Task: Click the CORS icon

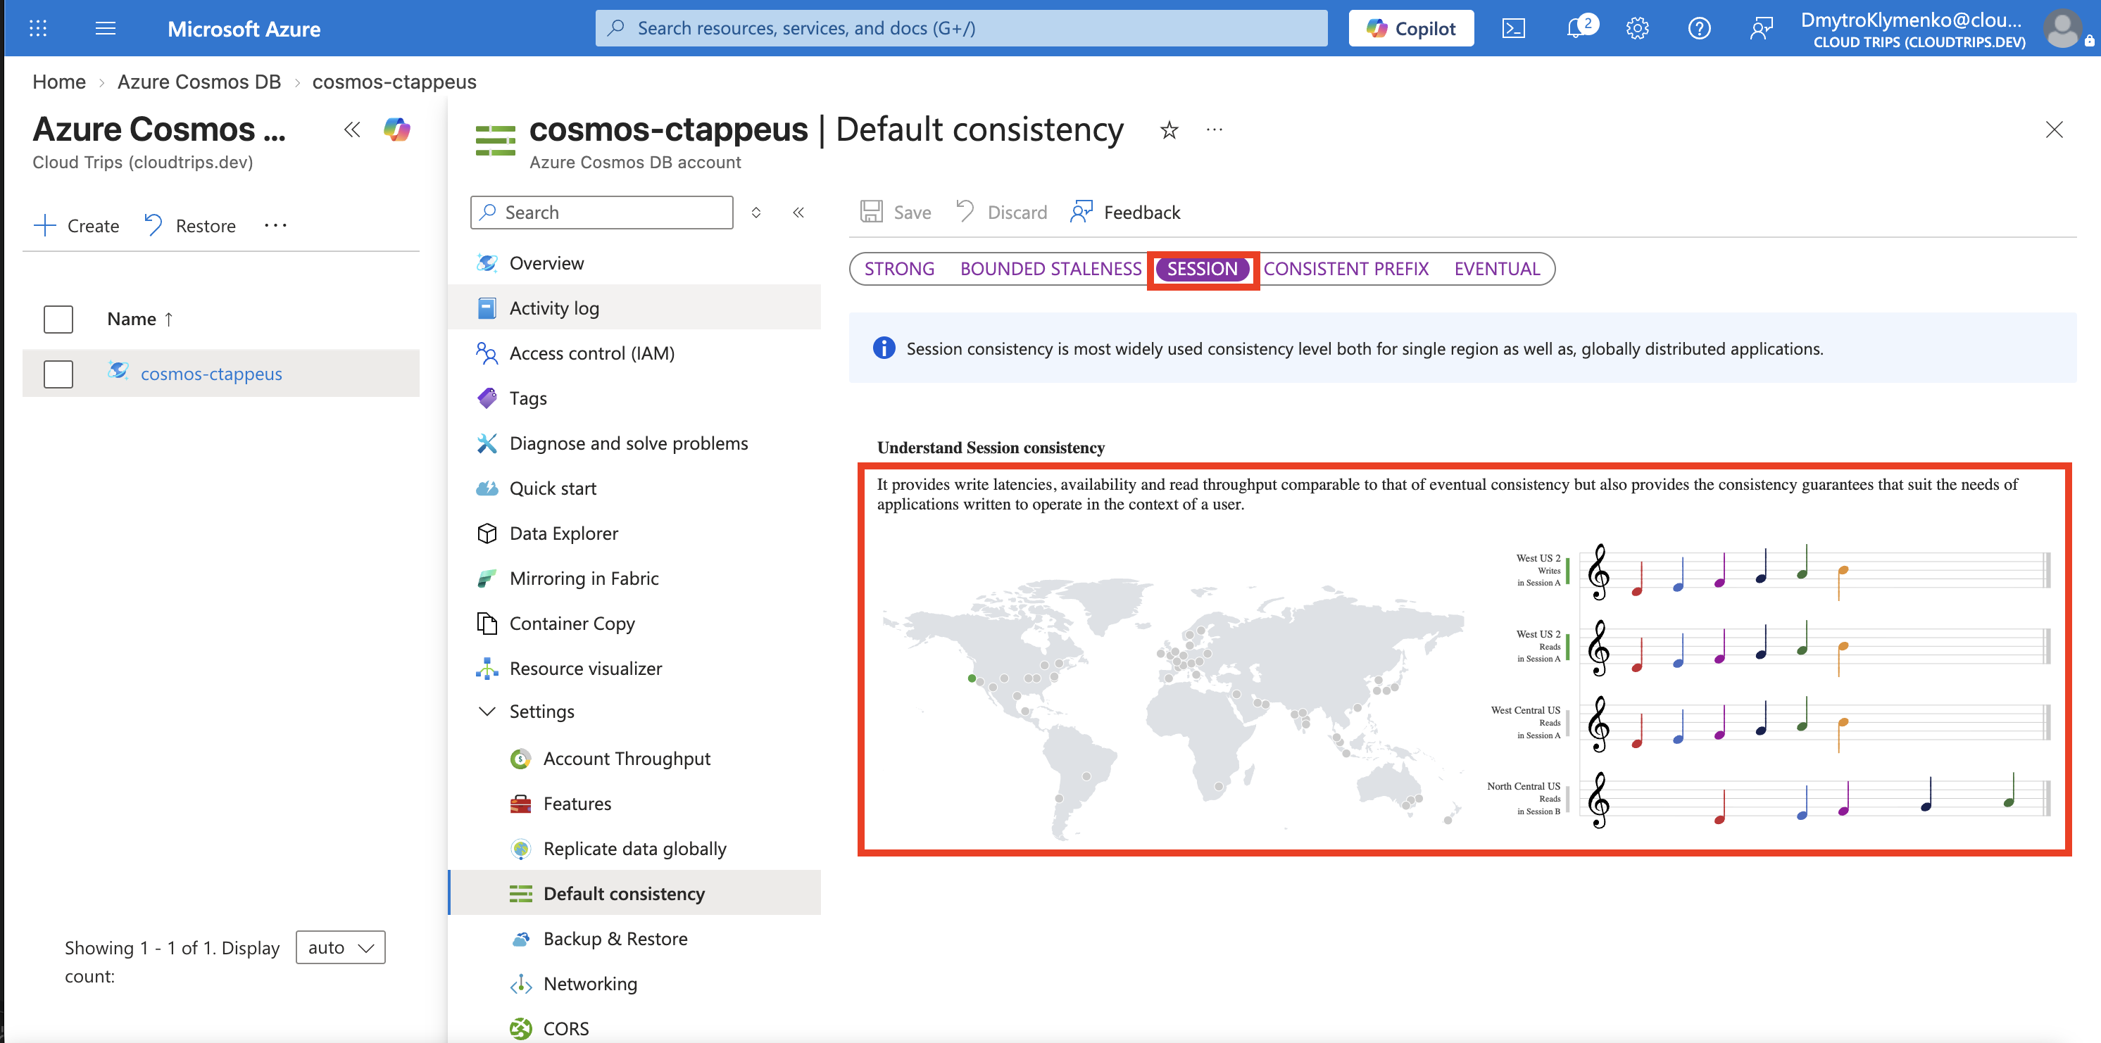Action: [520, 1028]
